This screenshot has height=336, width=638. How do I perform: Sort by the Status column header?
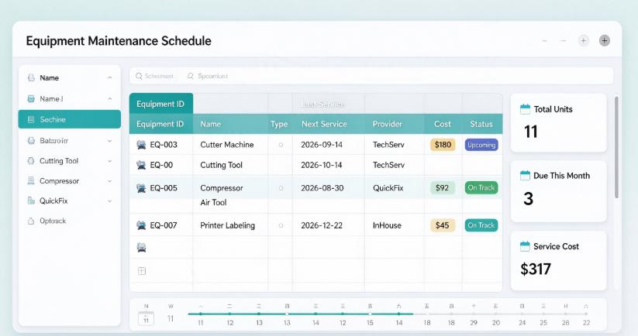tap(481, 124)
